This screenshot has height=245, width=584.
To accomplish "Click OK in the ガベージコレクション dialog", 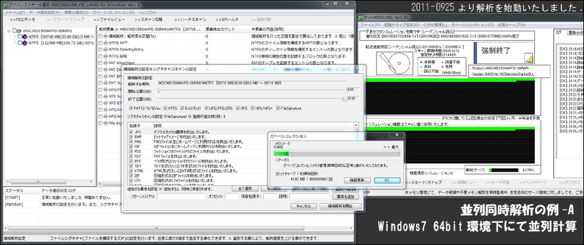I will 387,180.
